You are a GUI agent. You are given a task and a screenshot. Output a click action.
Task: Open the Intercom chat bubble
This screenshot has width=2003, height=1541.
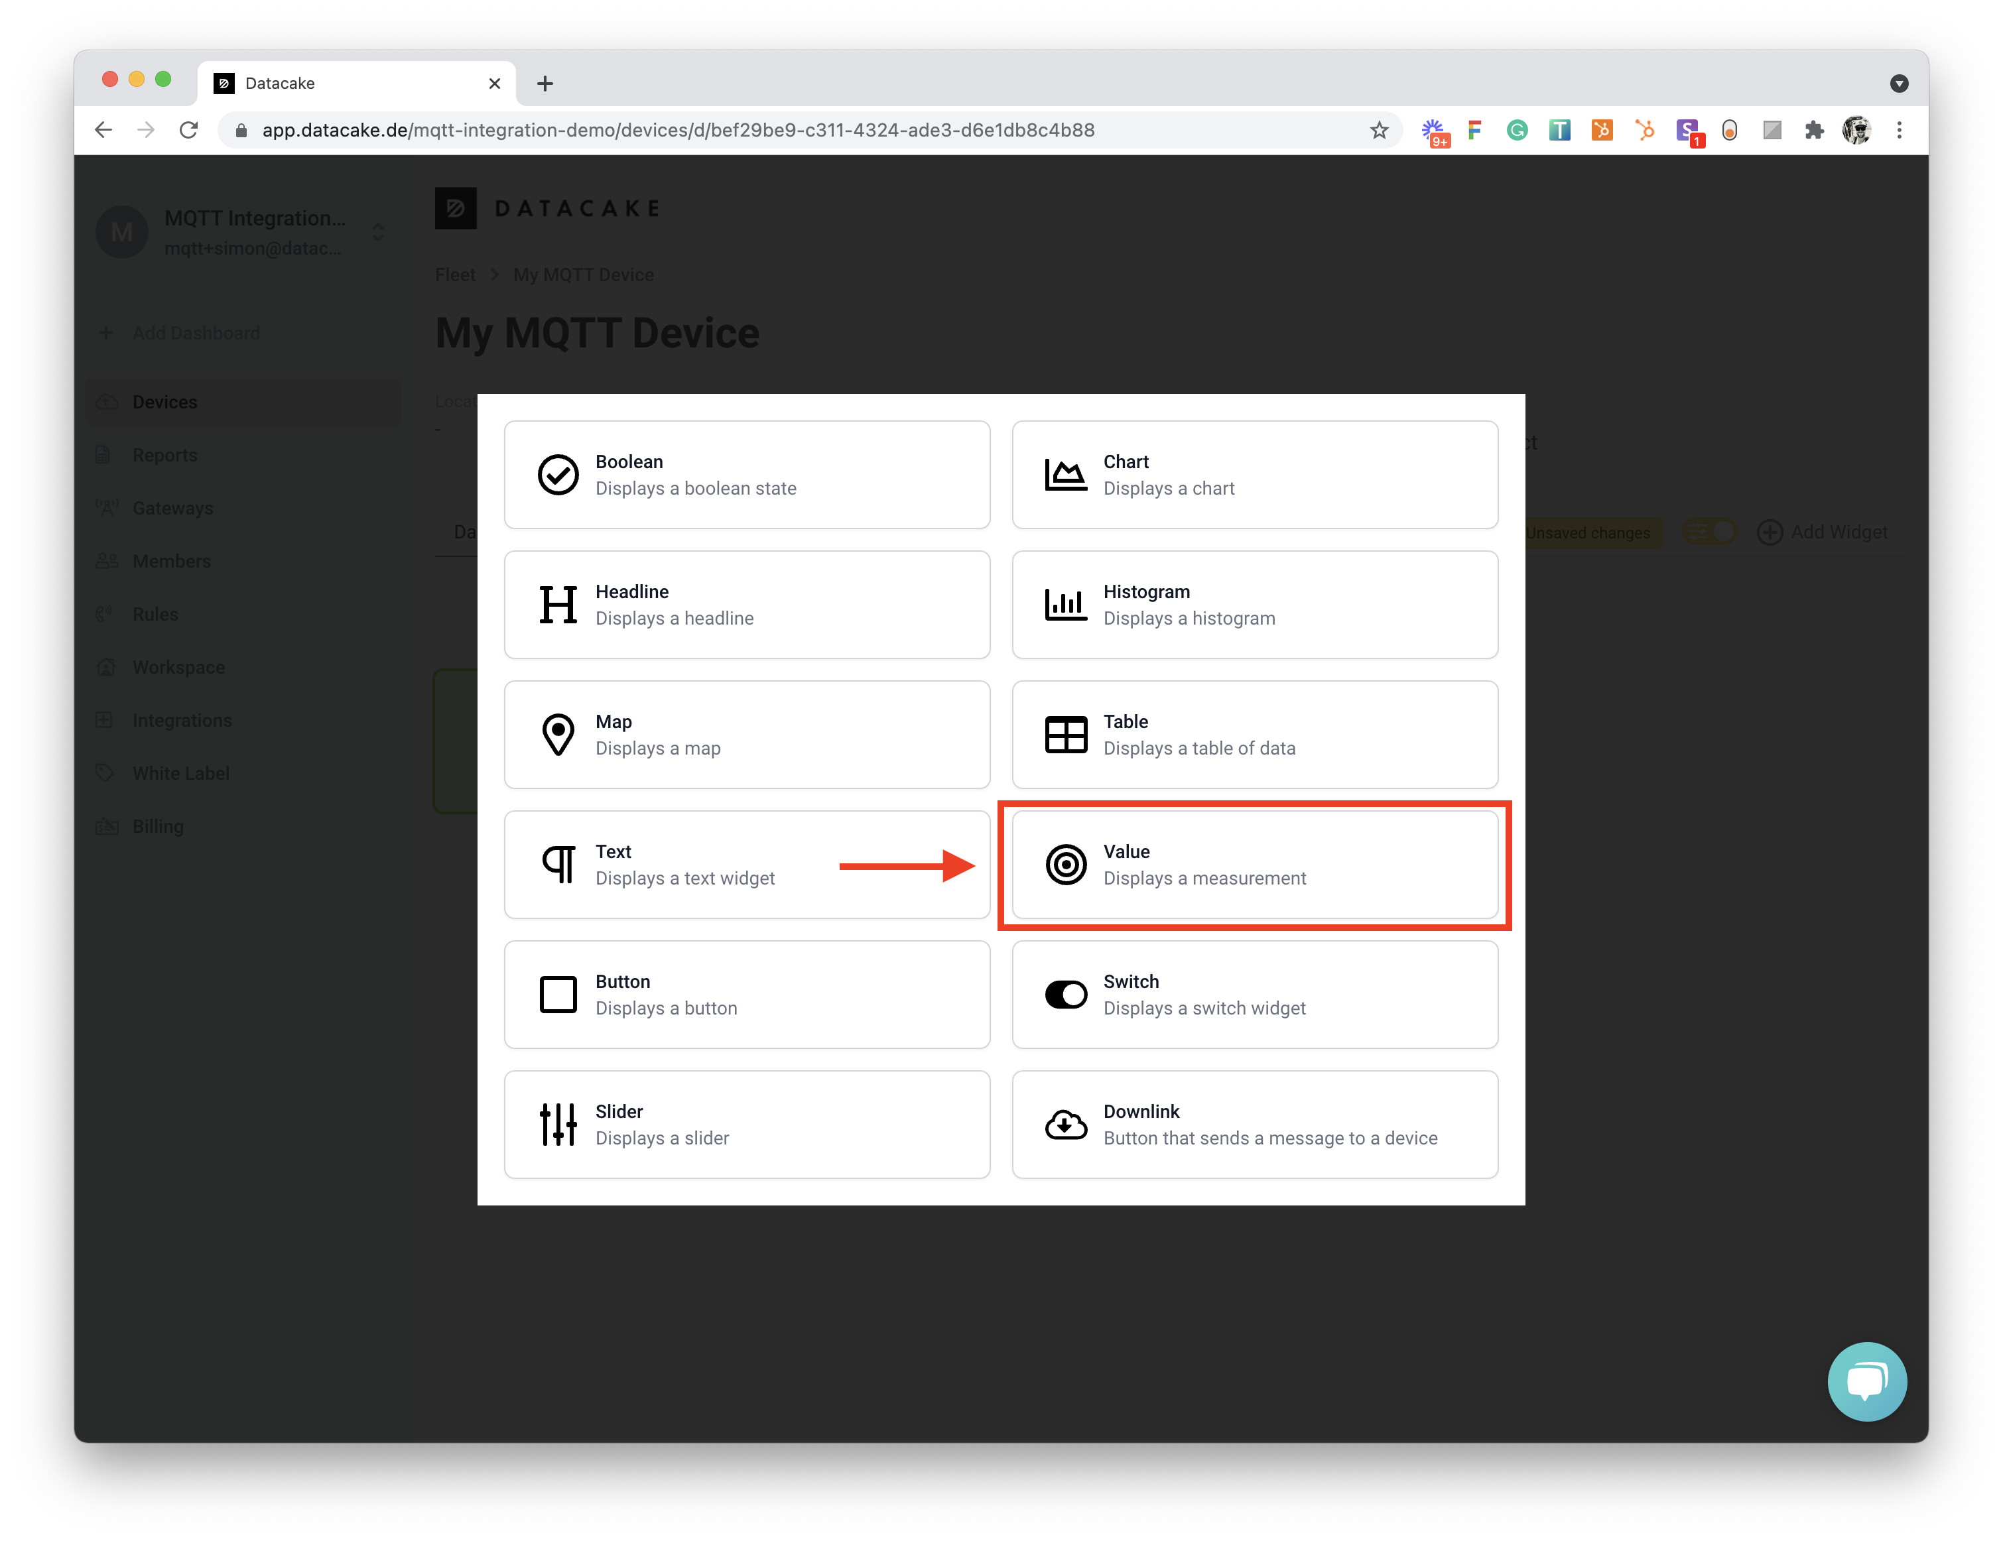coord(1866,1381)
